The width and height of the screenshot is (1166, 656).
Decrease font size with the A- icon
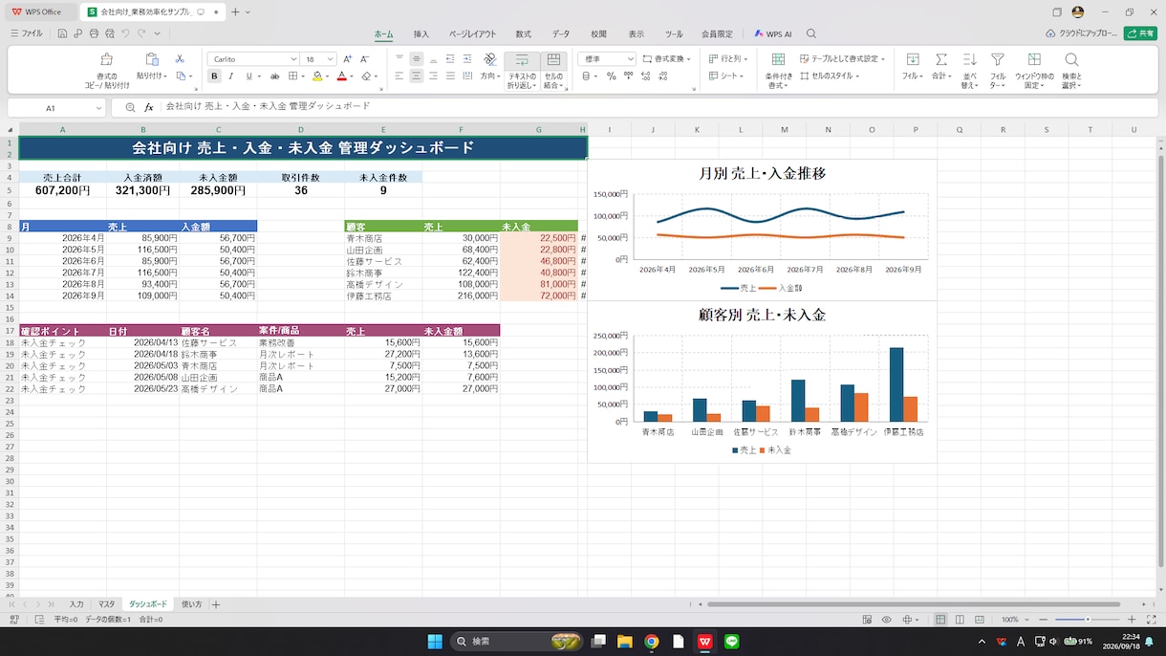(x=367, y=59)
